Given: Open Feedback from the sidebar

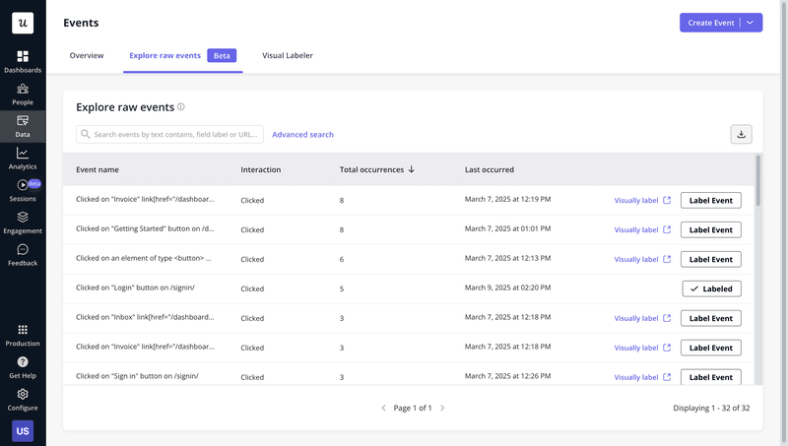Looking at the screenshot, I should pos(23,255).
